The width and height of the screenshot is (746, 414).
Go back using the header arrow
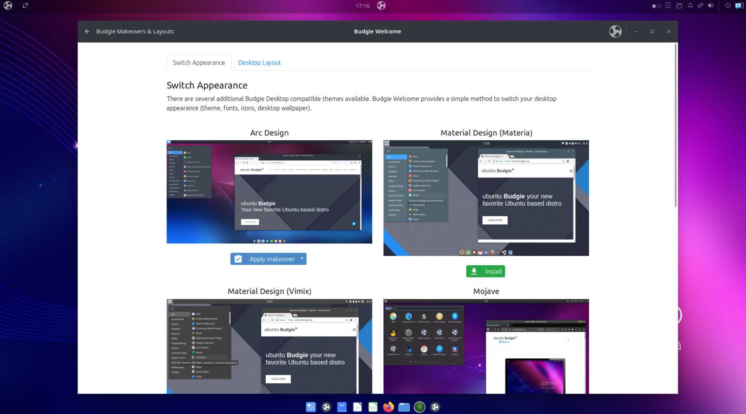coord(87,31)
